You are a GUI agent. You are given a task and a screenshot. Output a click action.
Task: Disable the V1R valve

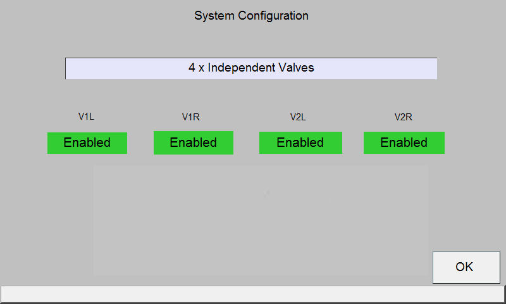[x=194, y=142]
